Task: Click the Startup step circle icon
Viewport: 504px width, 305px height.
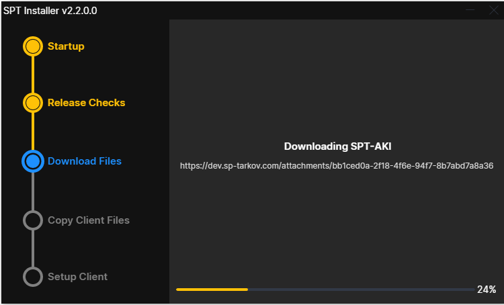Action: click(33, 46)
